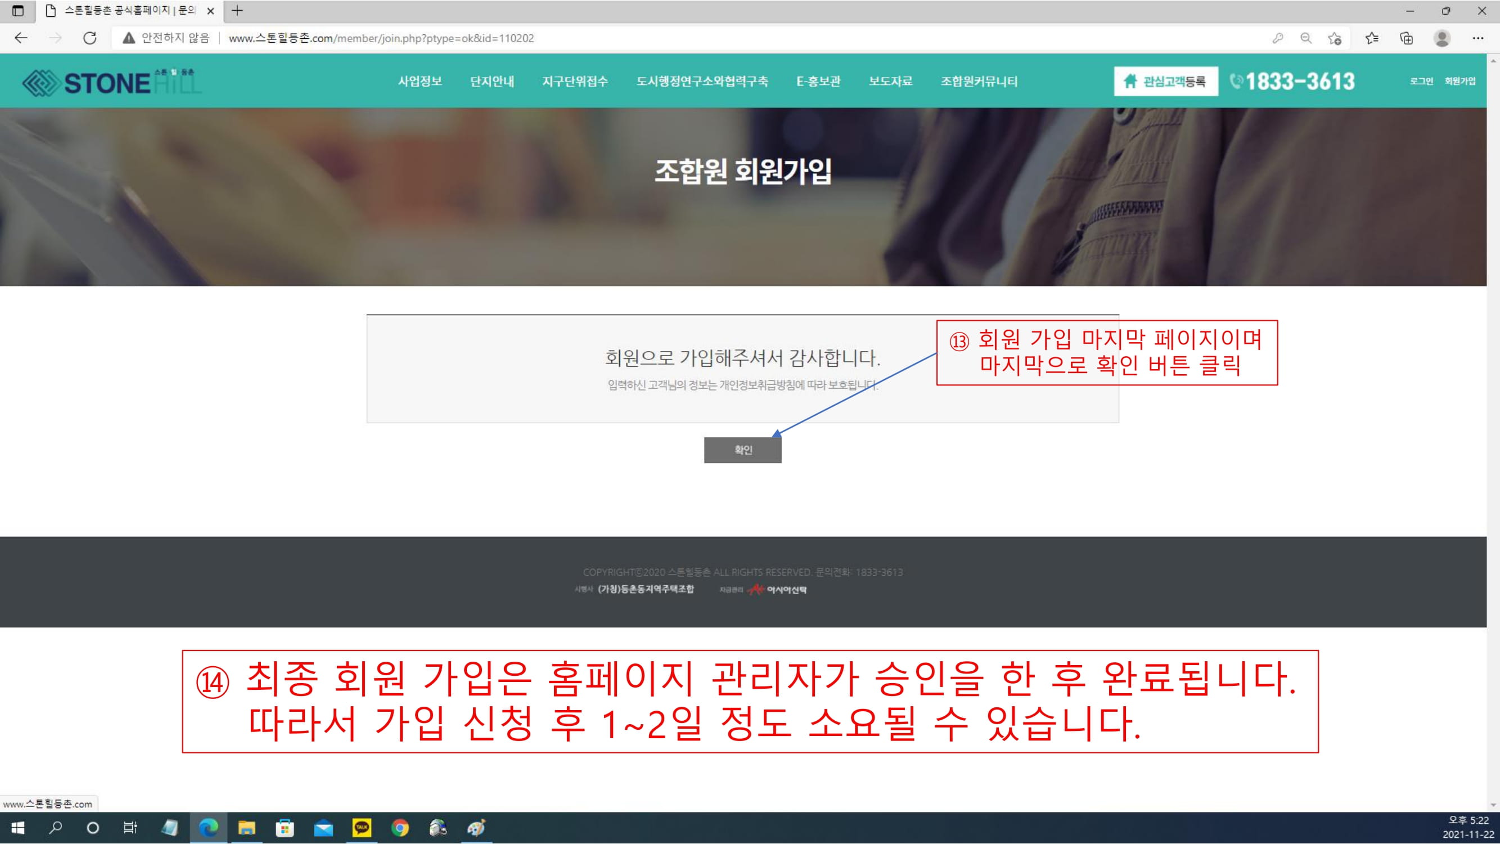Click the 로그인 link
Screen dimensions: 1500x844
pos(1421,82)
